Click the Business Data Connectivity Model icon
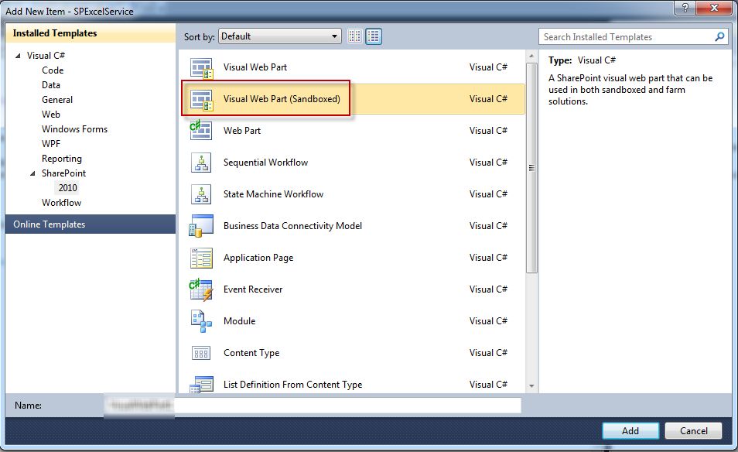 coord(201,226)
